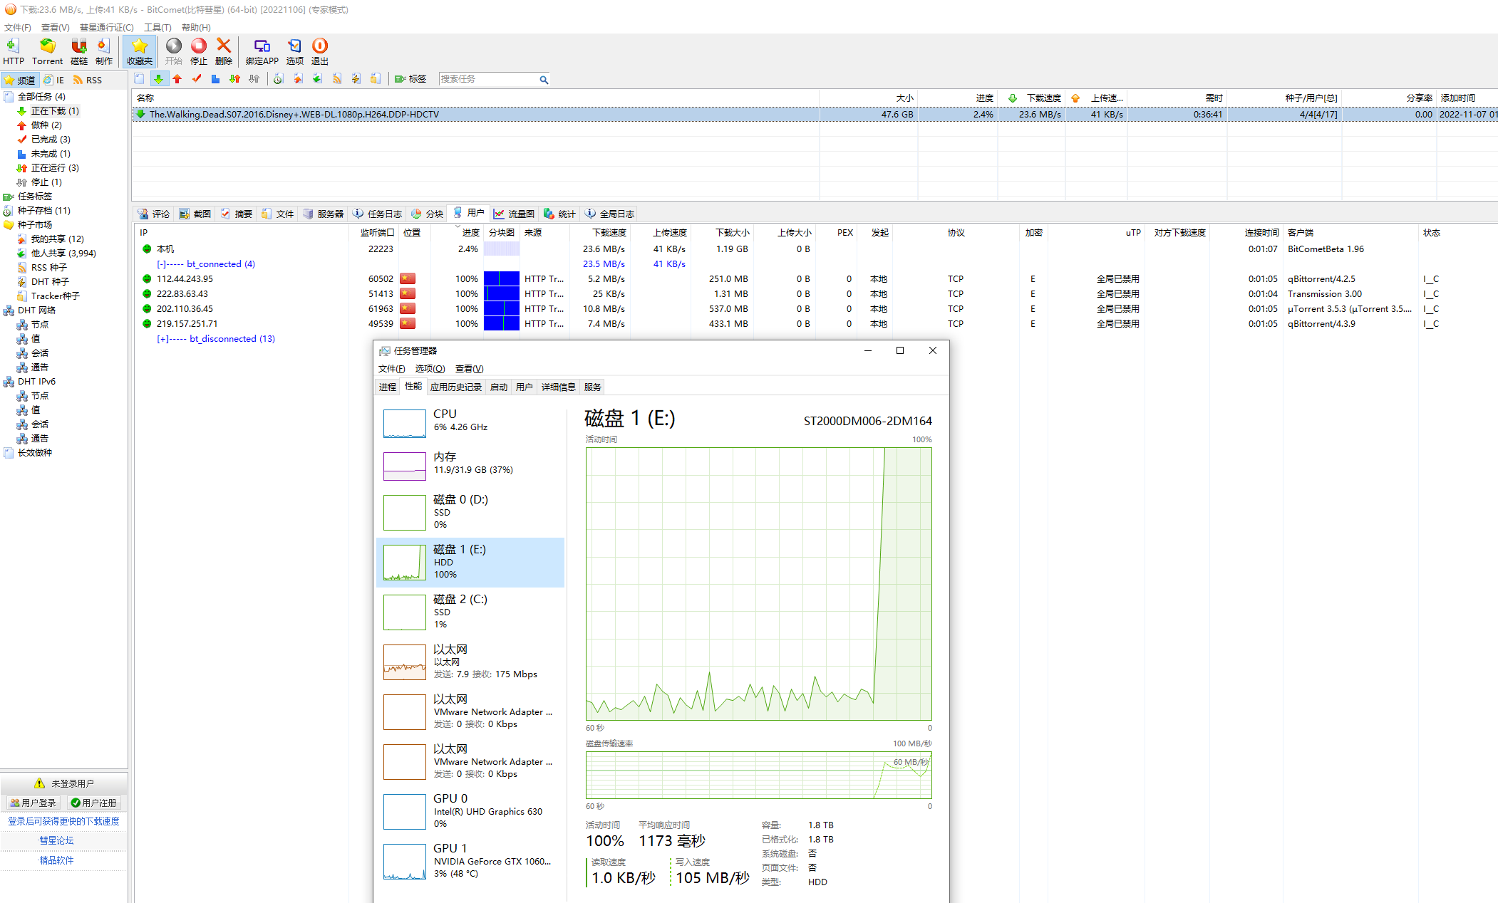Switch Task Manager to 进程 tab
1498x903 pixels.
388,387
